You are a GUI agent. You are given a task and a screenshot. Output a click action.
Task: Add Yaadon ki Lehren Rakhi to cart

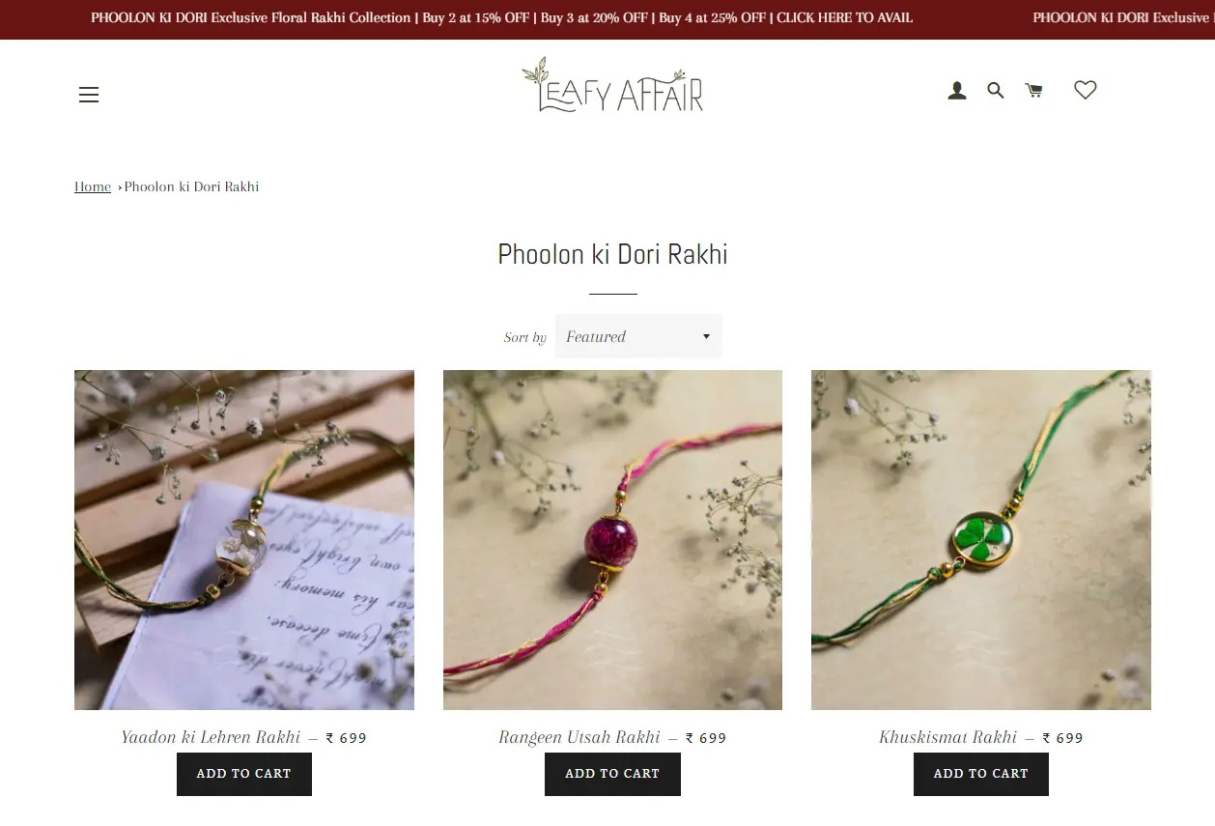(x=244, y=774)
